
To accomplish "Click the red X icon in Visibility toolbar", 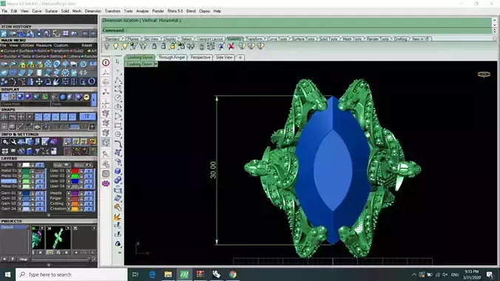I will point(232,47).
